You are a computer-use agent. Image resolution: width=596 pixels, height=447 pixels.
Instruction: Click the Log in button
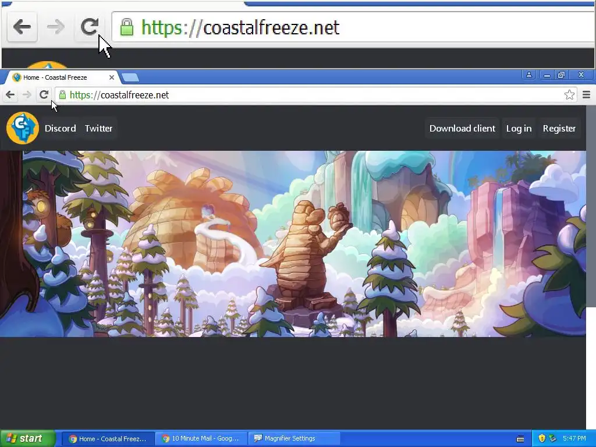pyautogui.click(x=519, y=129)
